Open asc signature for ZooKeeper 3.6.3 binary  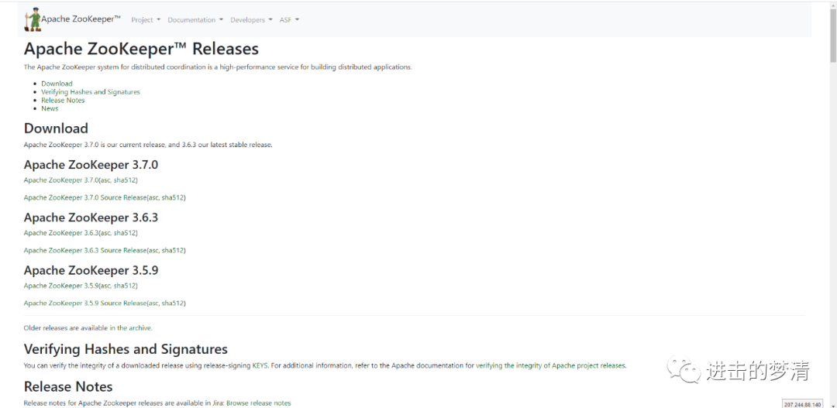105,233
